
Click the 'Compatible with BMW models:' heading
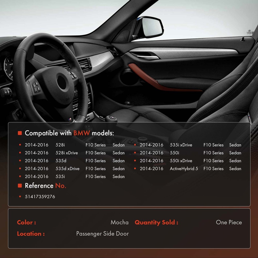(69, 133)
